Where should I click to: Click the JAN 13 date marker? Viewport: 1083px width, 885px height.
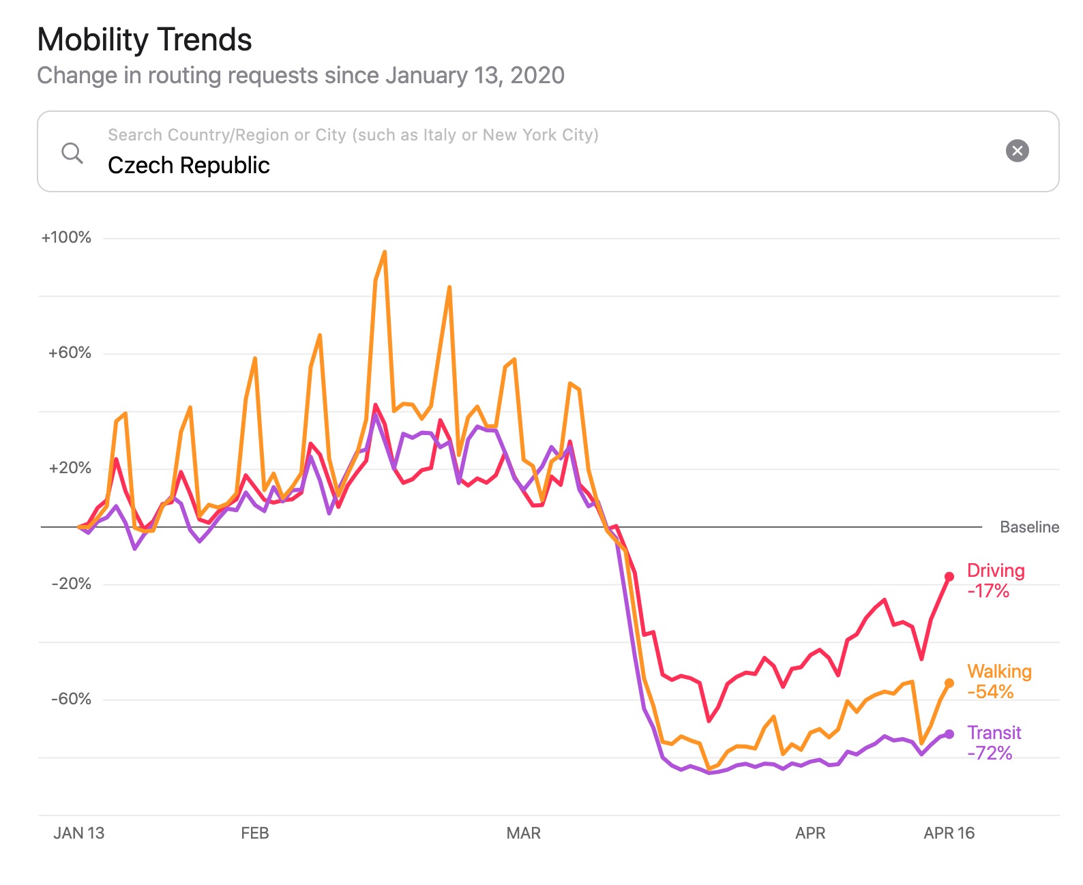(79, 833)
